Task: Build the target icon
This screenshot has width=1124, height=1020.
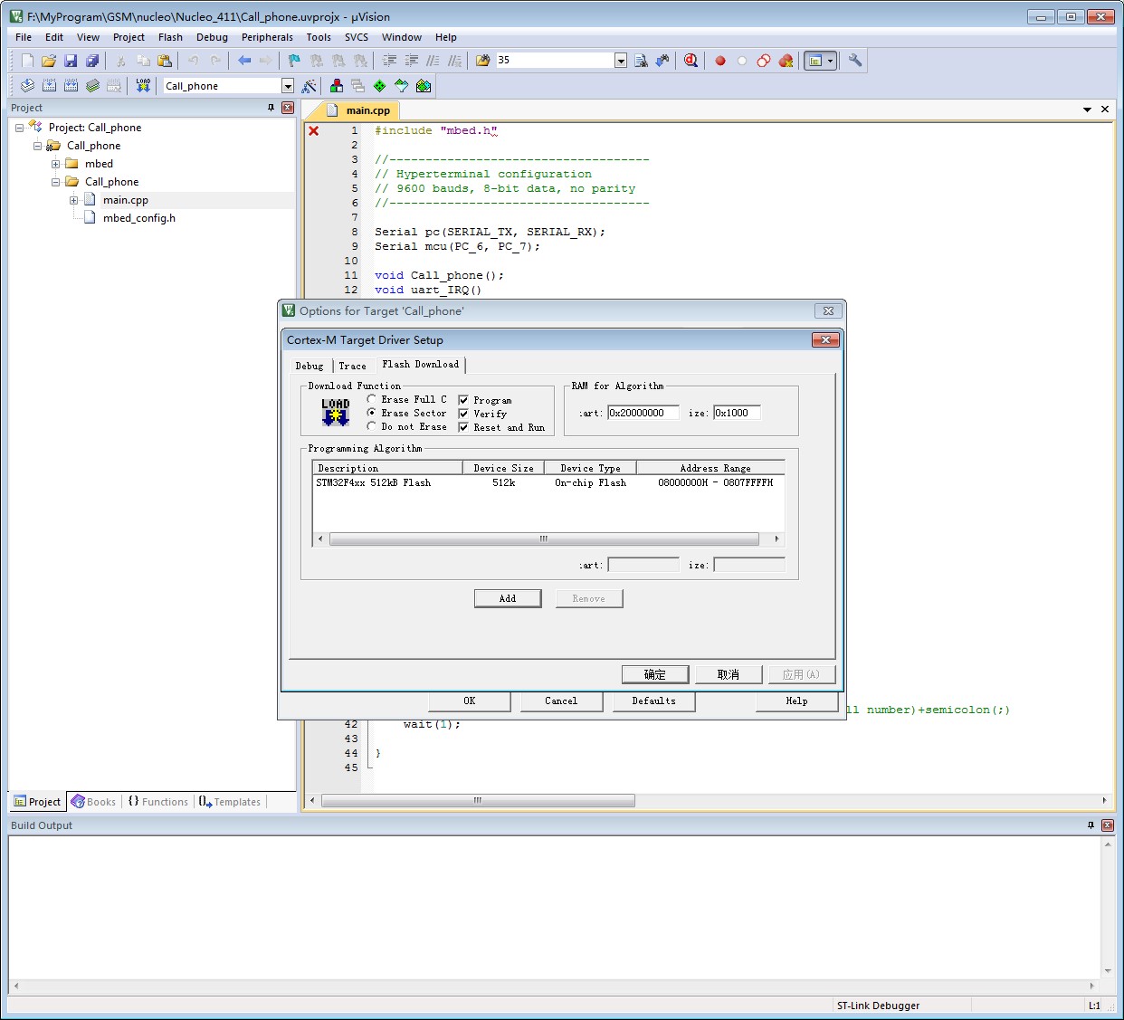Action: pos(49,86)
